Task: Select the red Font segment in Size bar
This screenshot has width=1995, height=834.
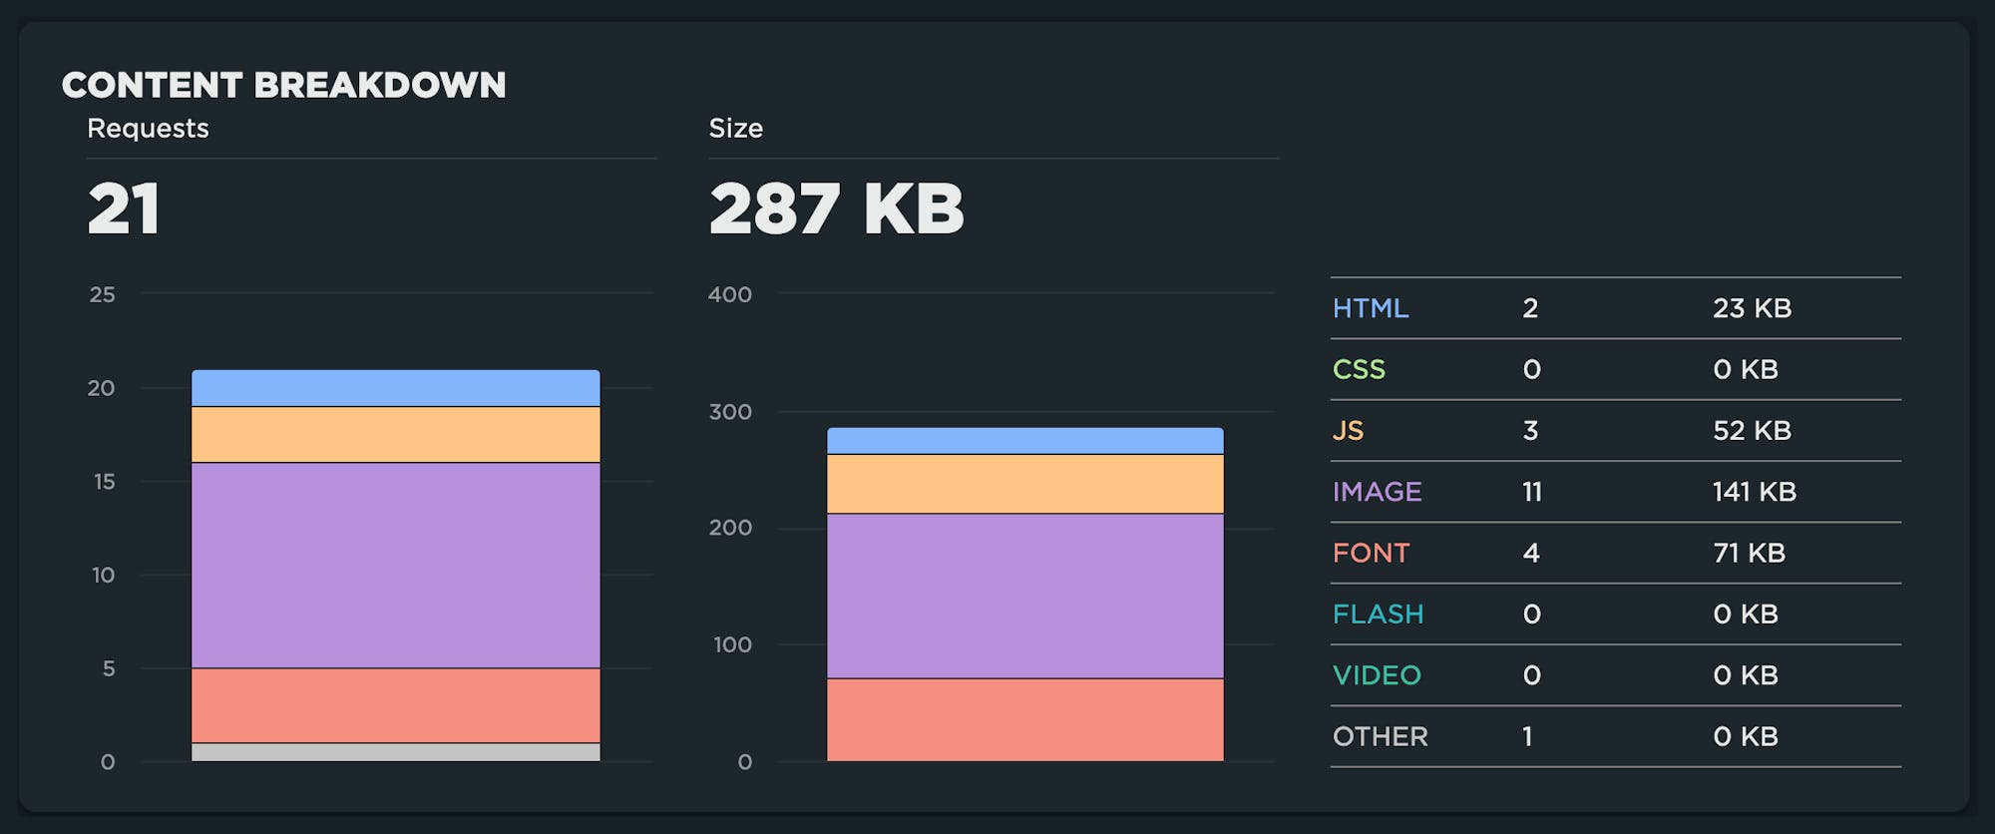Action: pos(1024,719)
